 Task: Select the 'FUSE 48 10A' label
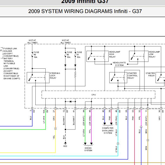point(36,55)
